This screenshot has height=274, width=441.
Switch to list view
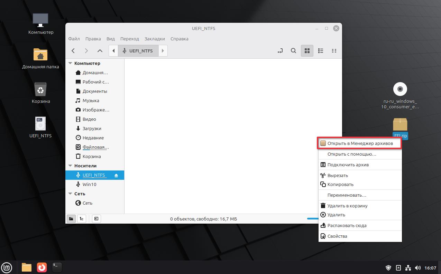pos(321,51)
